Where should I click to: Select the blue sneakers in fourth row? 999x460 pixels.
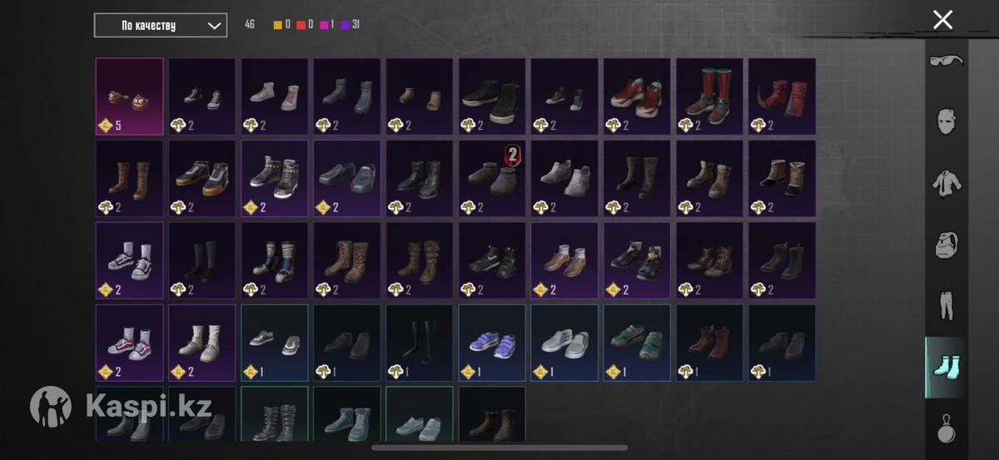pos(492,343)
